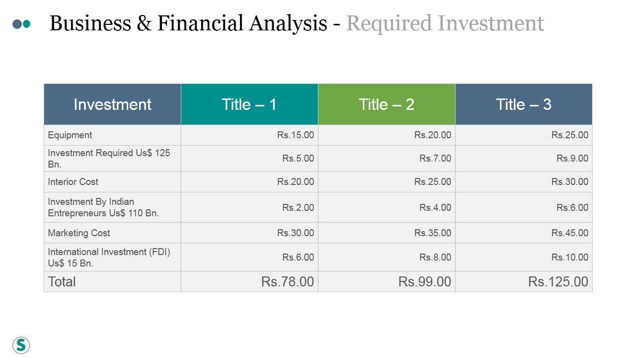636x358 pixels.
Task: Select the Title – 1 header cell
Action: (249, 104)
